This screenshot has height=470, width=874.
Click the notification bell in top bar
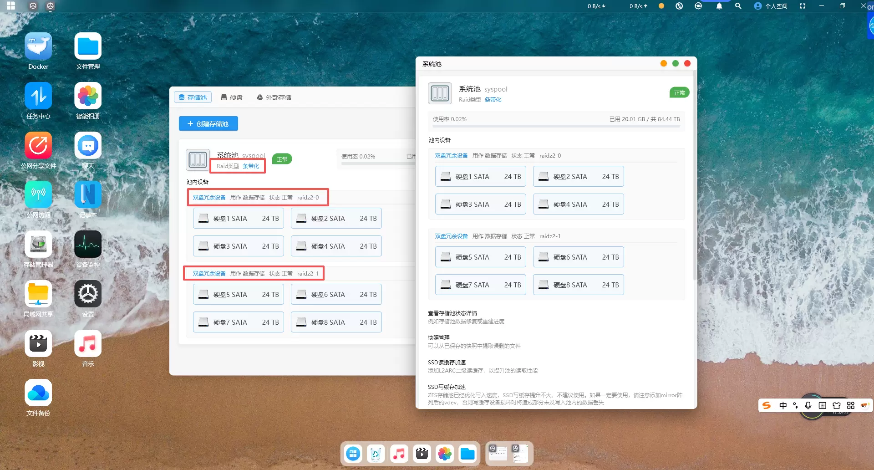[x=719, y=6]
